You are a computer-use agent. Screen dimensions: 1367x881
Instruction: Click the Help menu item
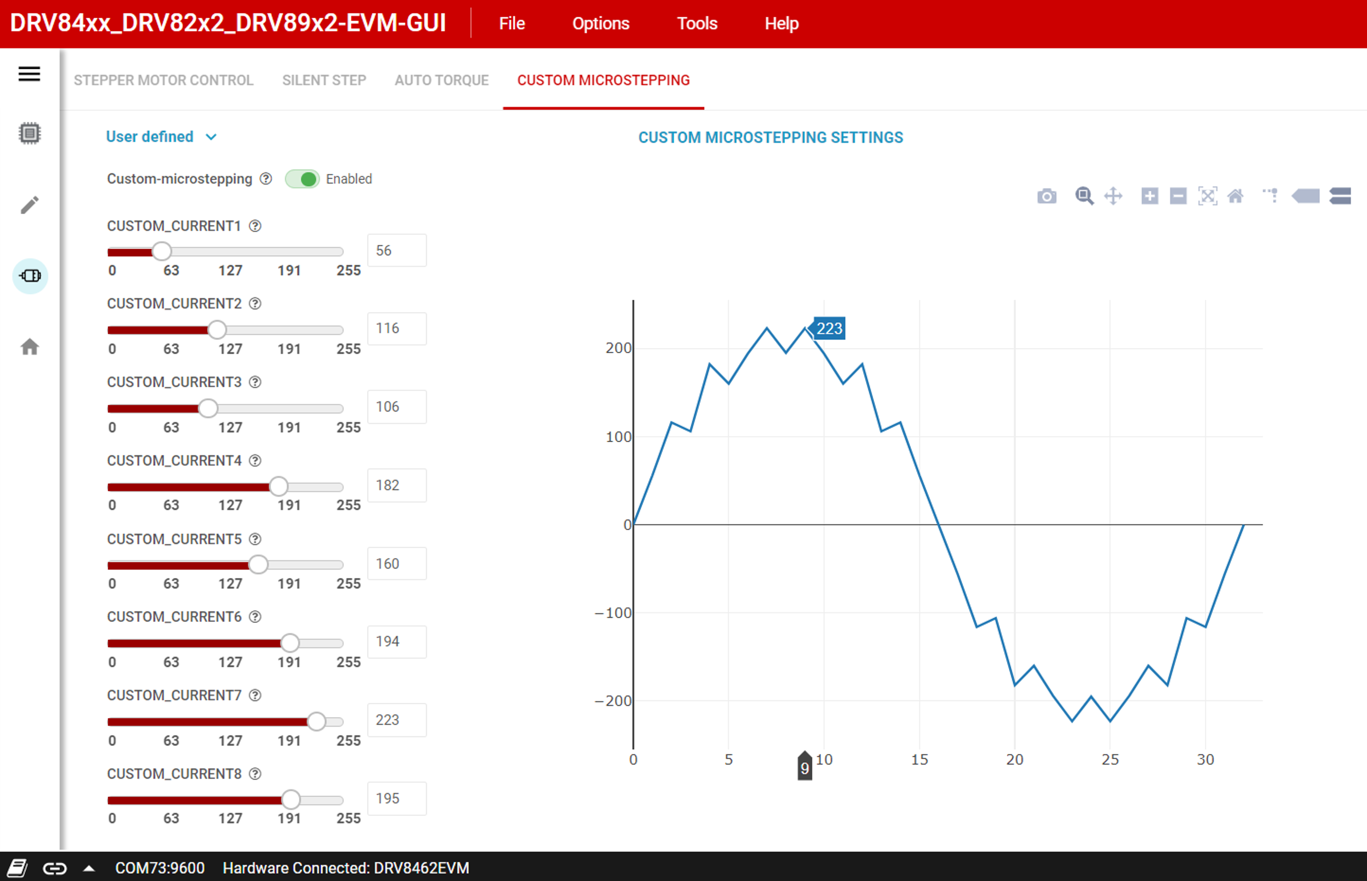782,23
